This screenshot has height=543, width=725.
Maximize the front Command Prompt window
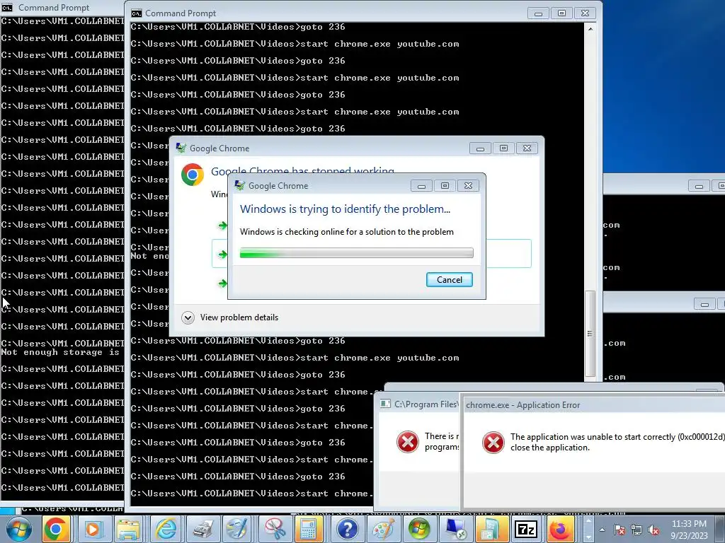click(x=561, y=13)
